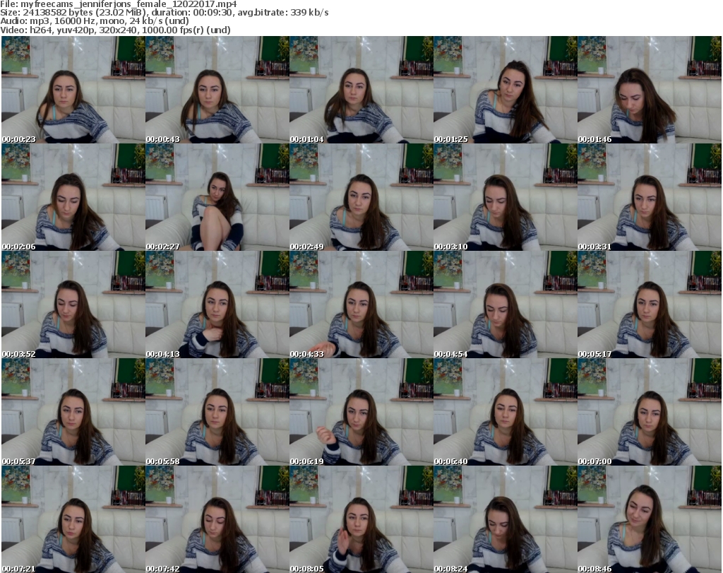Click the 'File:' name line
723x573 pixels.
click(119, 4)
